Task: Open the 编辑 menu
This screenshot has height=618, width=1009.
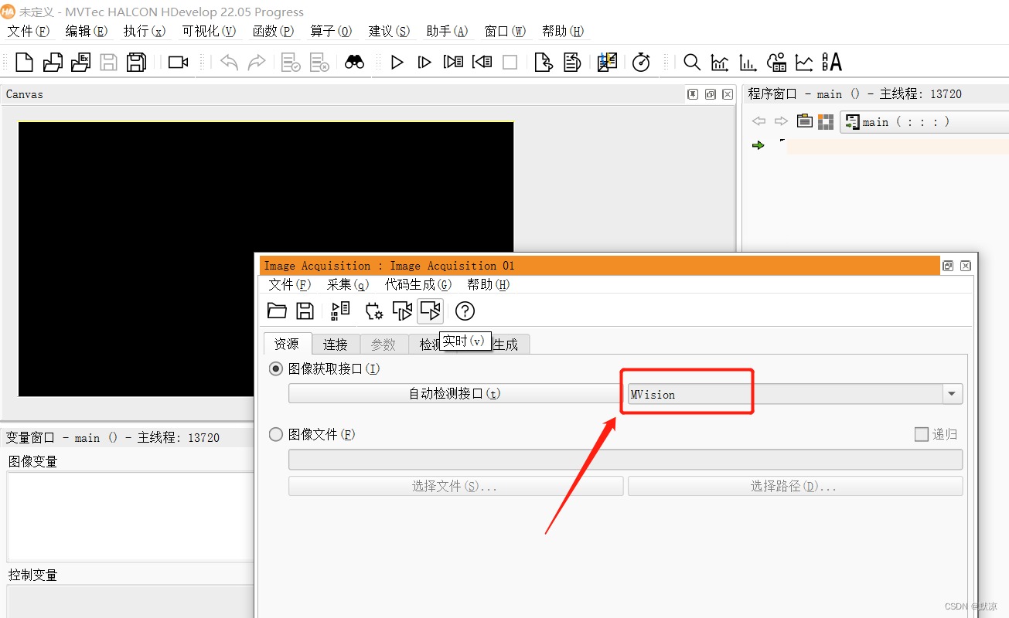Action: [87, 31]
